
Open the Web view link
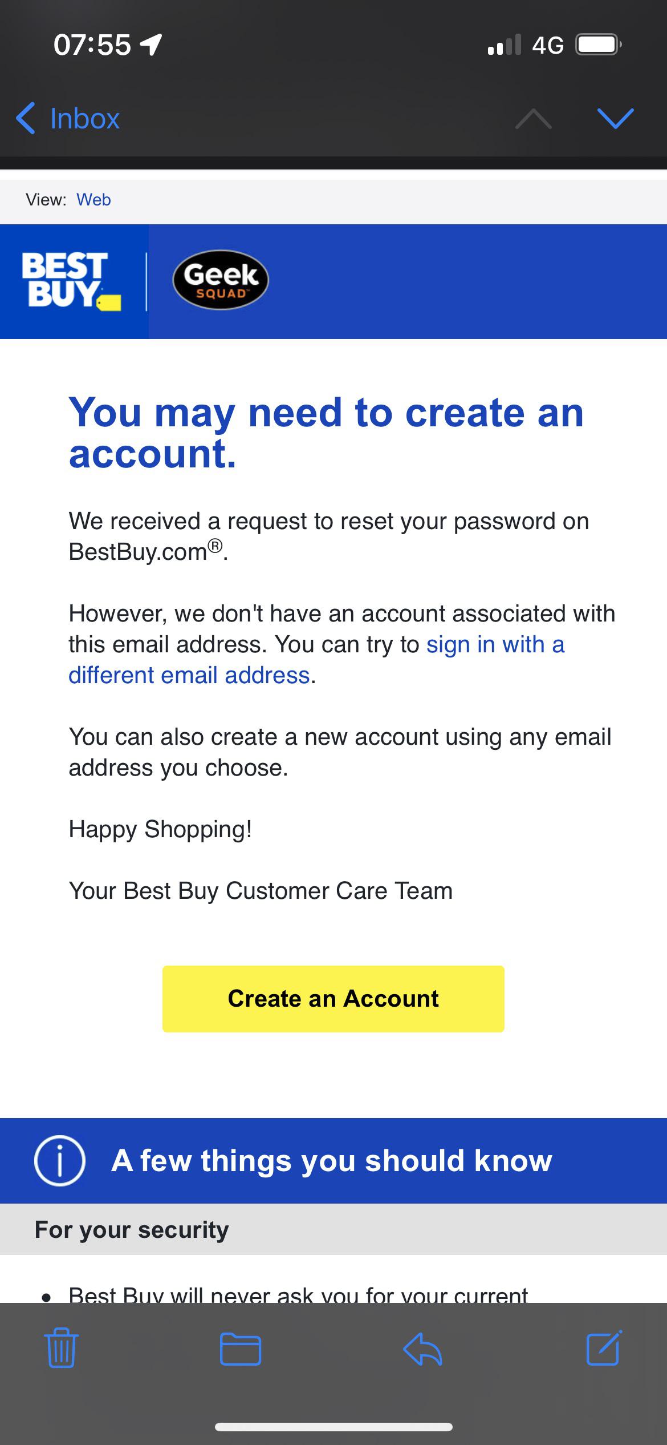[93, 199]
